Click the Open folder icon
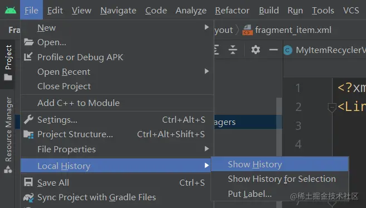The width and height of the screenshot is (366, 208). pyautogui.click(x=28, y=42)
